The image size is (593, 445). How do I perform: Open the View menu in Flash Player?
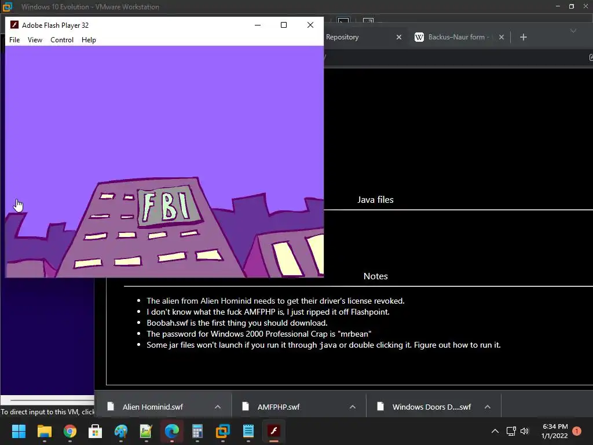[x=35, y=40]
